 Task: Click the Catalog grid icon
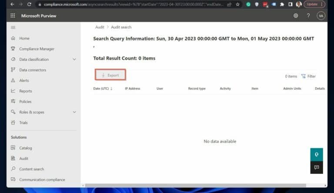(13, 148)
